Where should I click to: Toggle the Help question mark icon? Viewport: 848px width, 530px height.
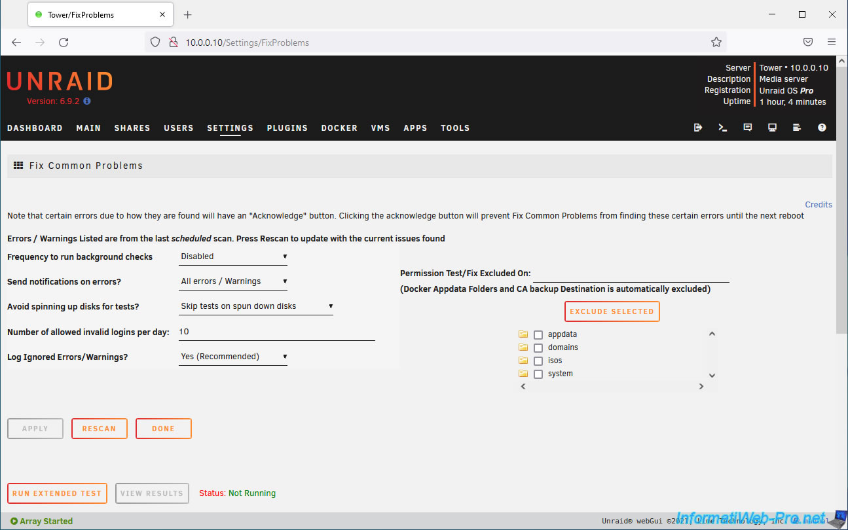click(822, 128)
